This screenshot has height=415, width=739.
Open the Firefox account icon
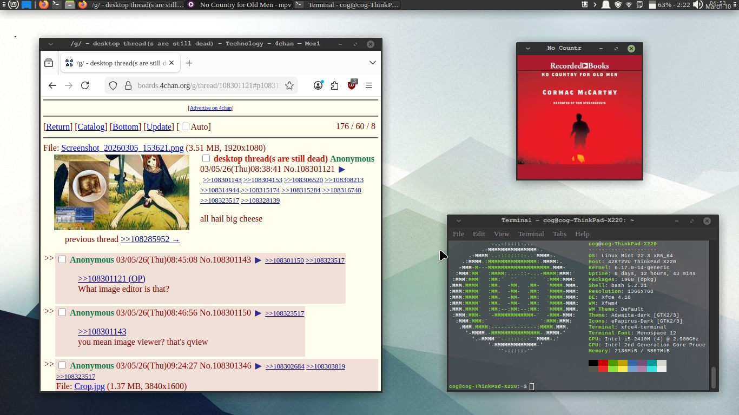pyautogui.click(x=319, y=85)
